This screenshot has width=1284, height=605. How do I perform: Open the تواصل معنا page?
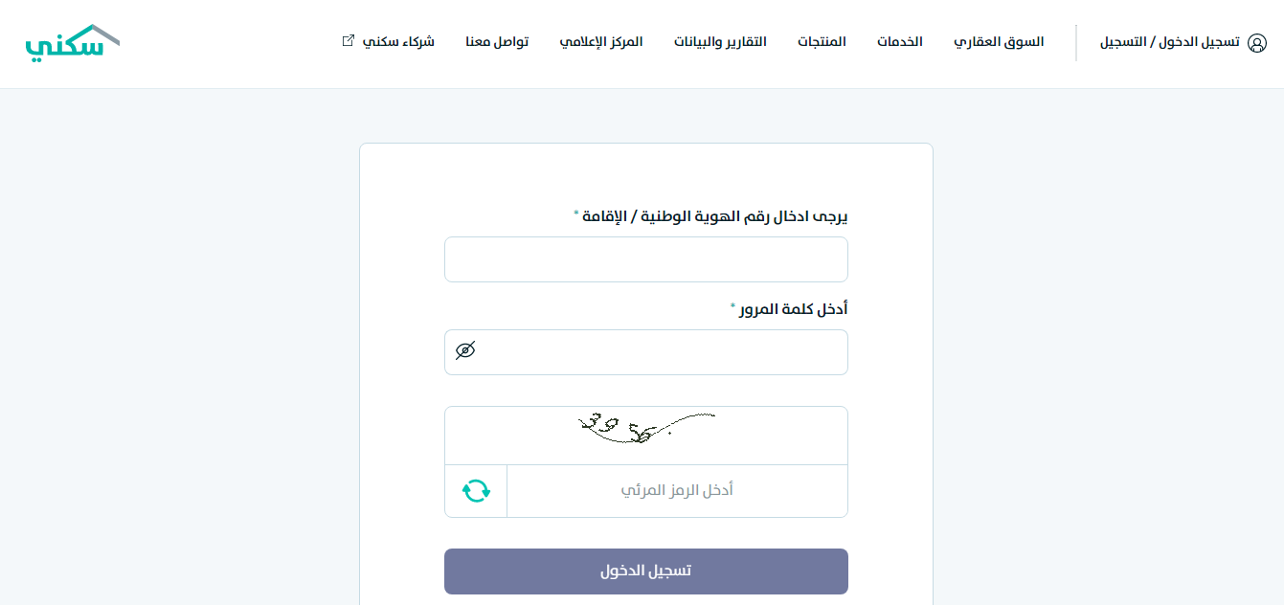[497, 42]
